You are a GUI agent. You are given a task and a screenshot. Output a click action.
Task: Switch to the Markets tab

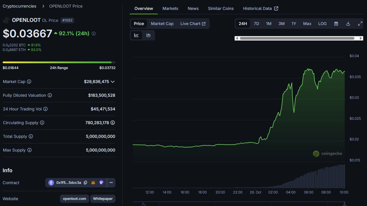coord(170,8)
